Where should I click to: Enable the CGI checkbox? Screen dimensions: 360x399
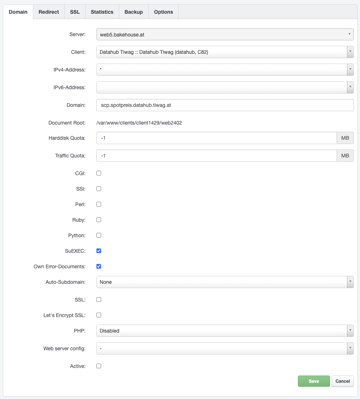pyautogui.click(x=99, y=173)
